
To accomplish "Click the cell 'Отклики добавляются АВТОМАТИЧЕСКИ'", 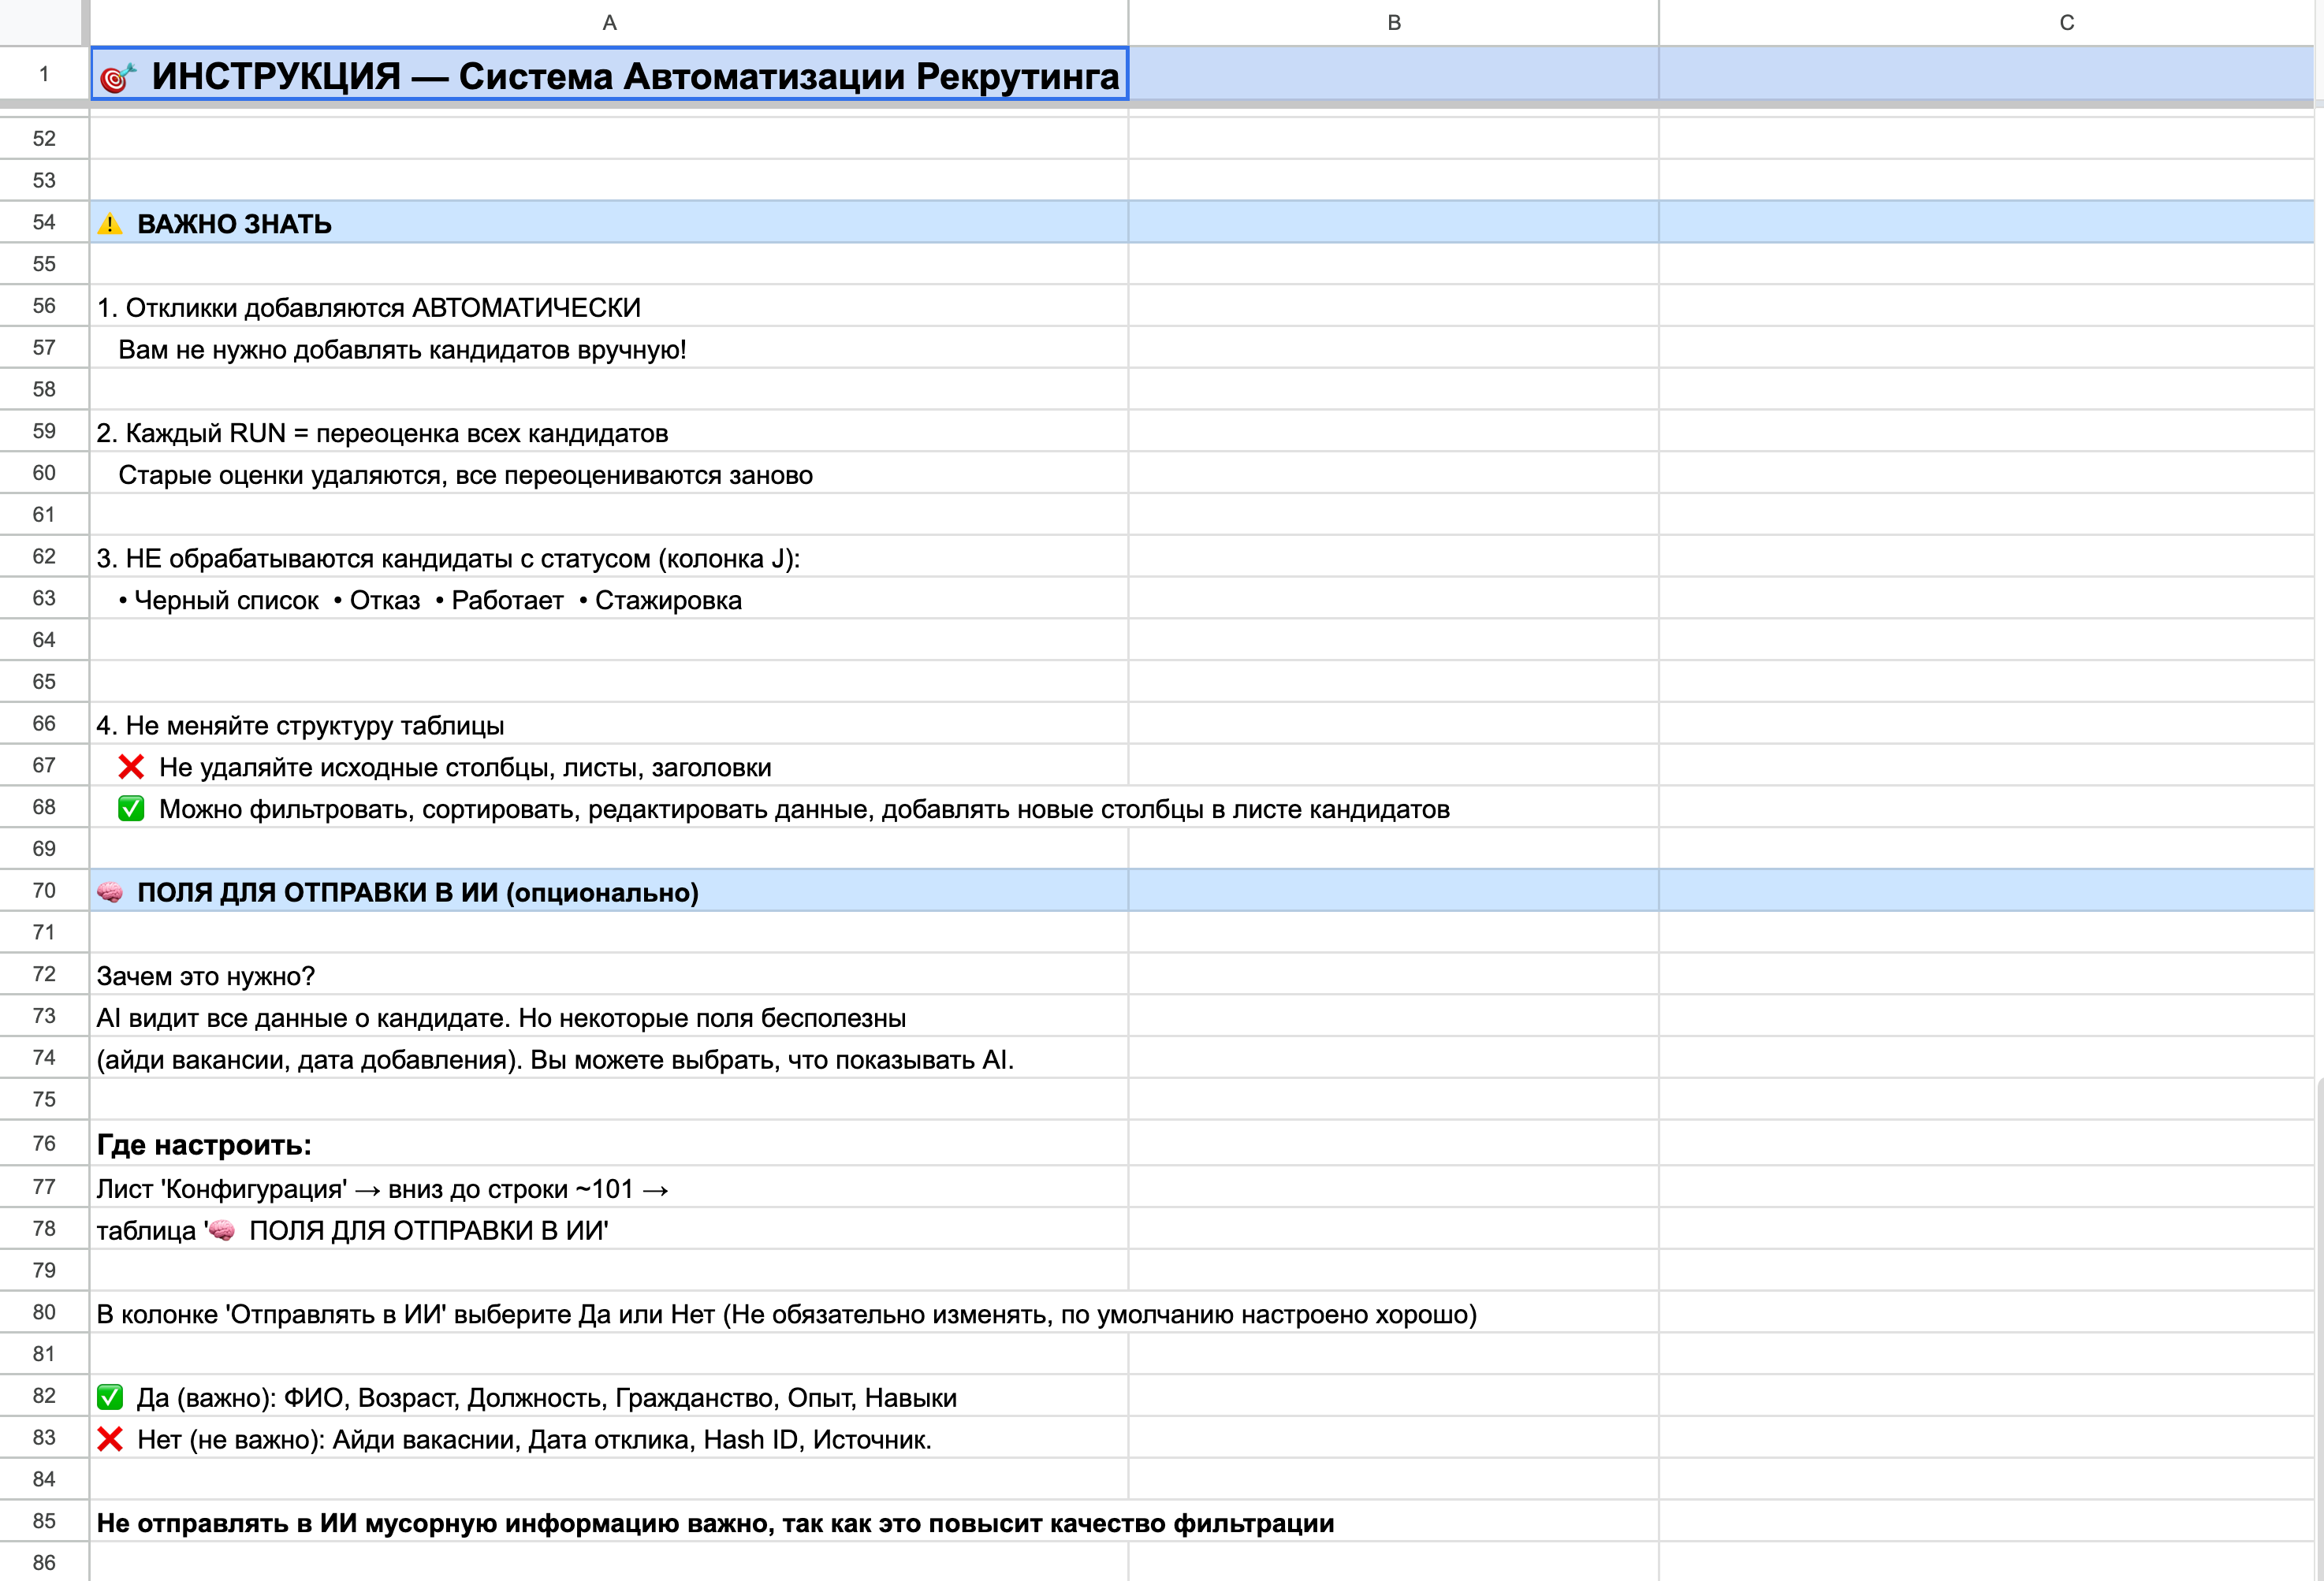I will (370, 307).
